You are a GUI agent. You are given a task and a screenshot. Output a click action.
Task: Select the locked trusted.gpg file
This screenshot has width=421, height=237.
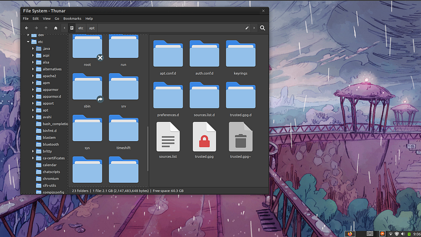[204, 137]
